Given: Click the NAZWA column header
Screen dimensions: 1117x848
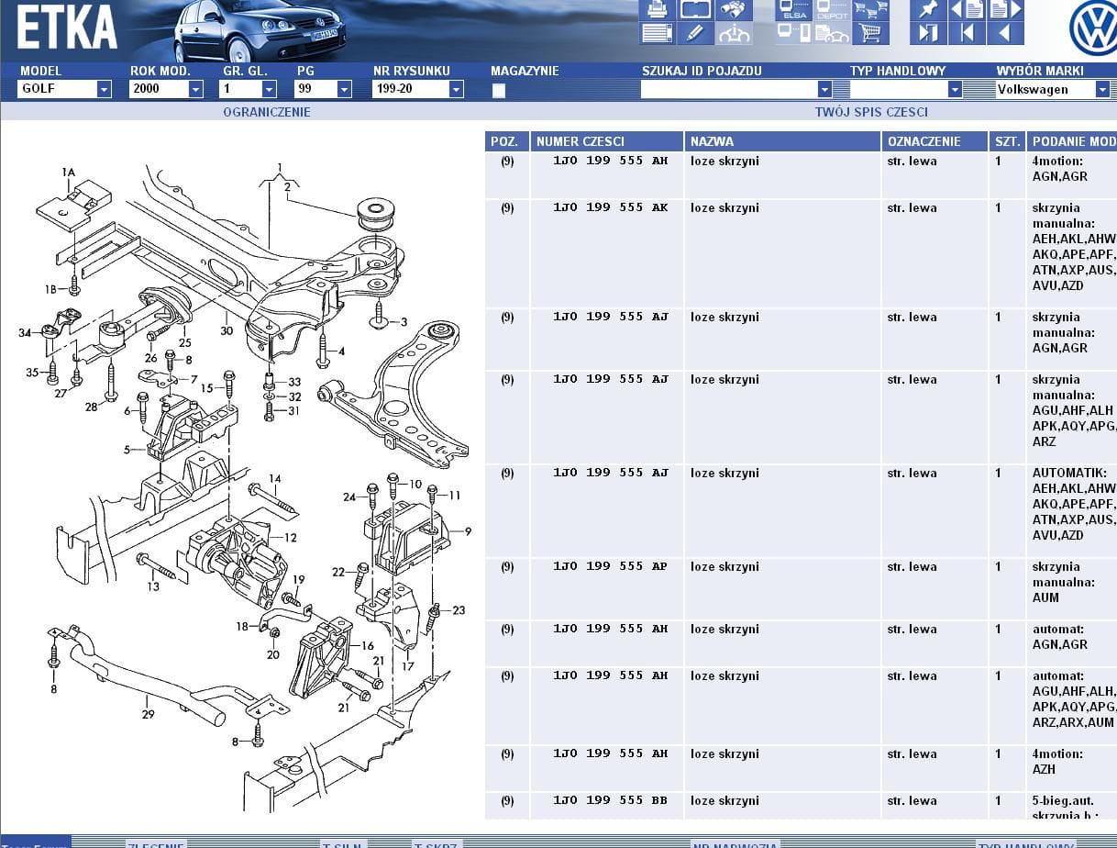Looking at the screenshot, I should pos(782,141).
